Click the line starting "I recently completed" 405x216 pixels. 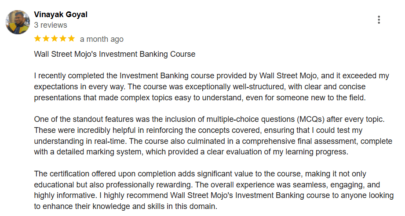(x=211, y=76)
